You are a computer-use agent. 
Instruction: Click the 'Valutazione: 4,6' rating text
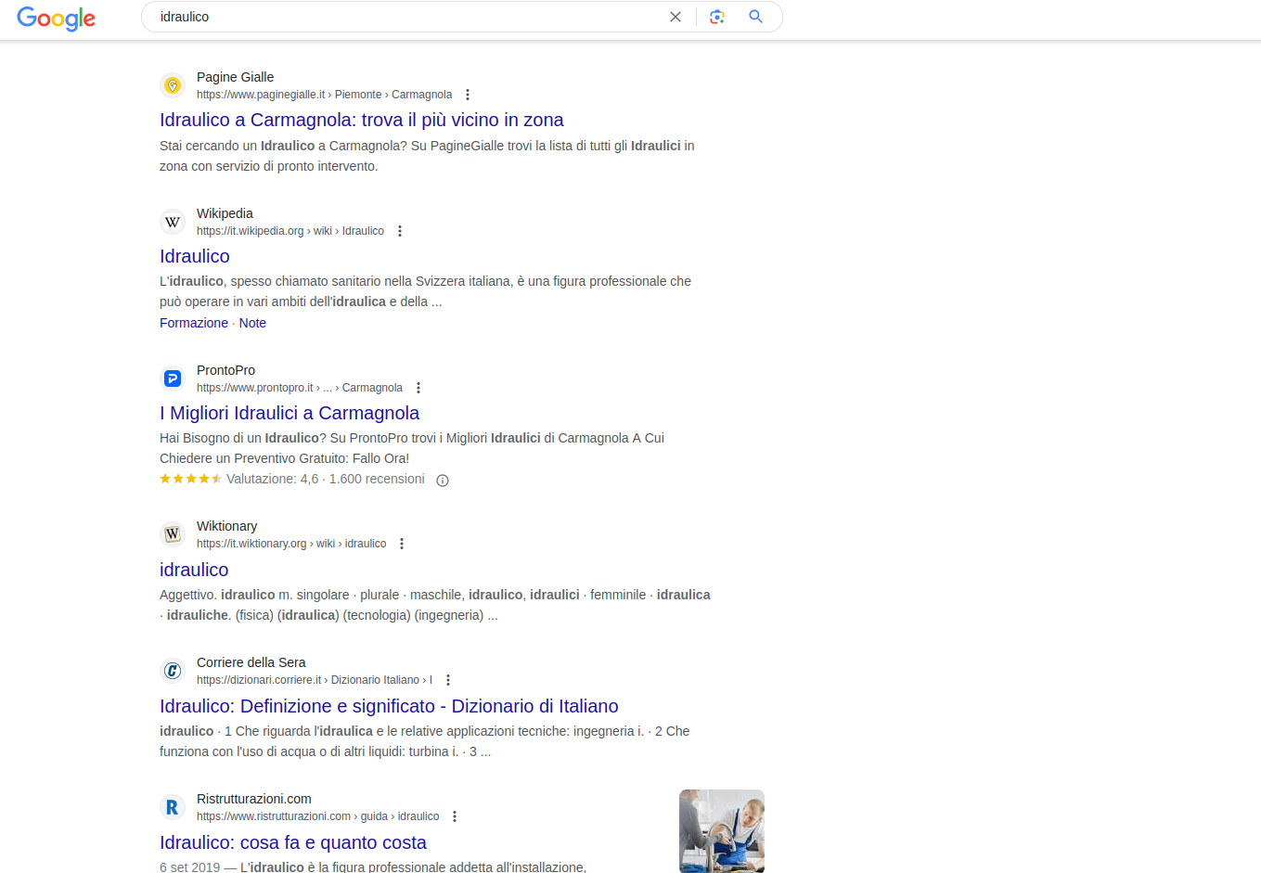click(x=273, y=479)
